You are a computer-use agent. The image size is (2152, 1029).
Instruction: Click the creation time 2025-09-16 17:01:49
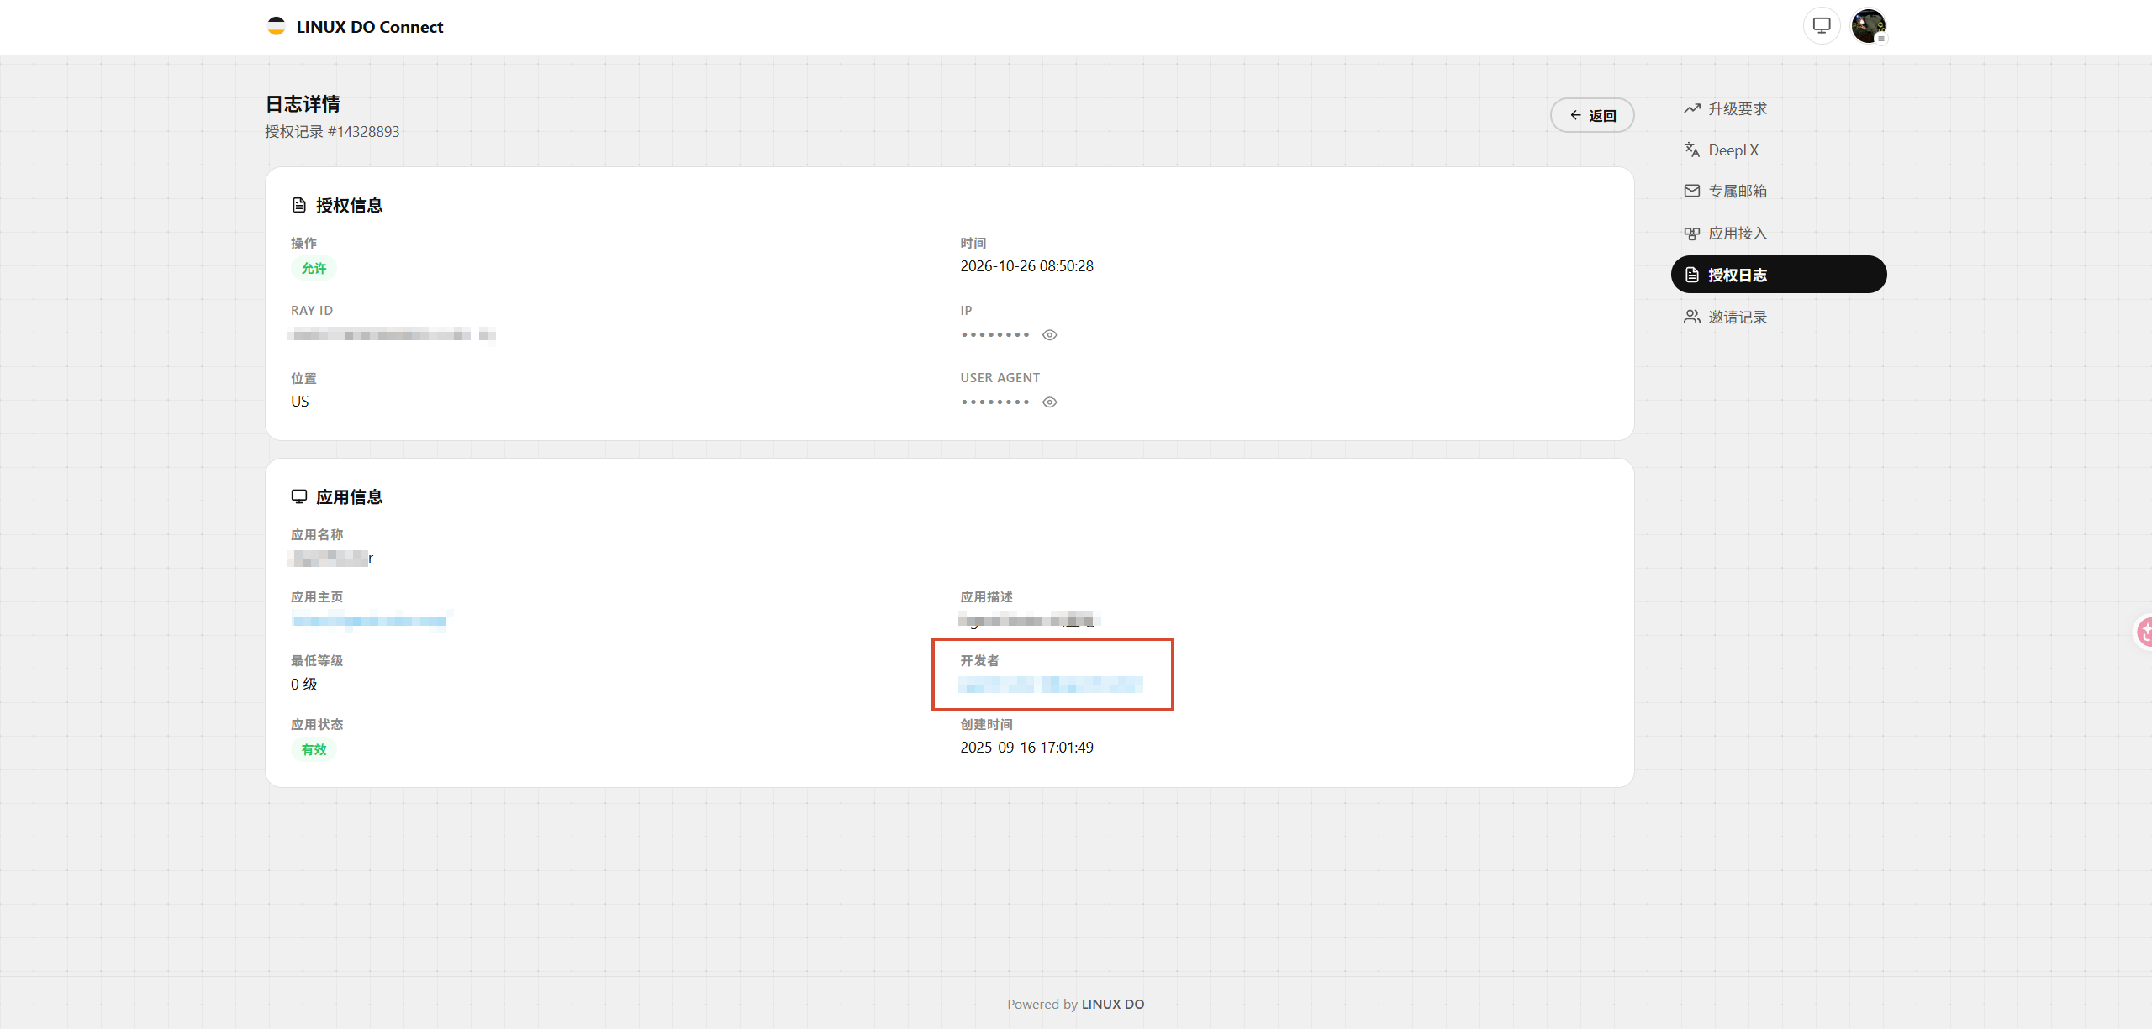point(1026,747)
